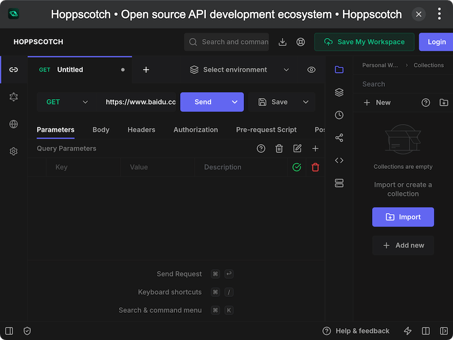Clear all query parameters with trash icon
Viewport: 453px width, 340px height.
(279, 148)
